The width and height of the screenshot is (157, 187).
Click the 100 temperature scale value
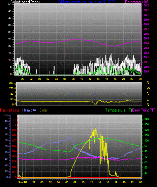pos(147,141)
